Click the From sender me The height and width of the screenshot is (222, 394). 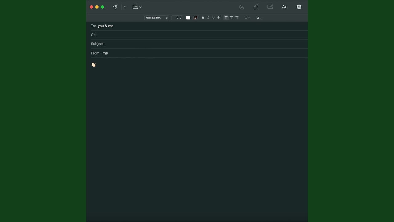coord(105,53)
